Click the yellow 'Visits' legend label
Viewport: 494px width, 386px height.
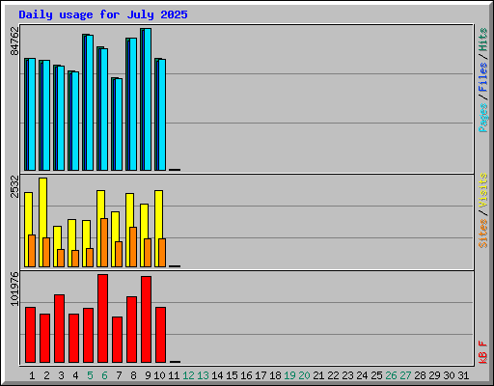pyautogui.click(x=482, y=190)
